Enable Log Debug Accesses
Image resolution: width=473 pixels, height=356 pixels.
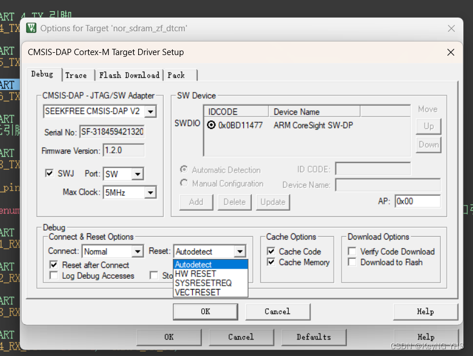point(54,275)
